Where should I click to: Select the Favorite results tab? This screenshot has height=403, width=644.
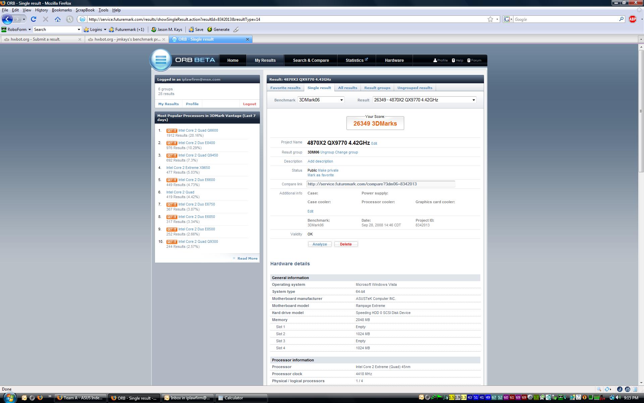tap(285, 88)
